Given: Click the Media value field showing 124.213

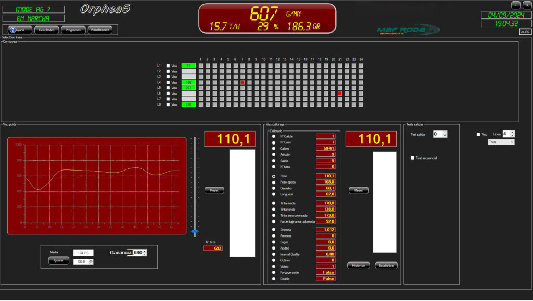Looking at the screenshot, I should (x=83, y=253).
